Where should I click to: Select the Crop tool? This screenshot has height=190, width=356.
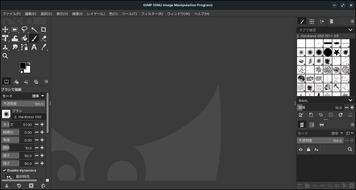click(44, 30)
